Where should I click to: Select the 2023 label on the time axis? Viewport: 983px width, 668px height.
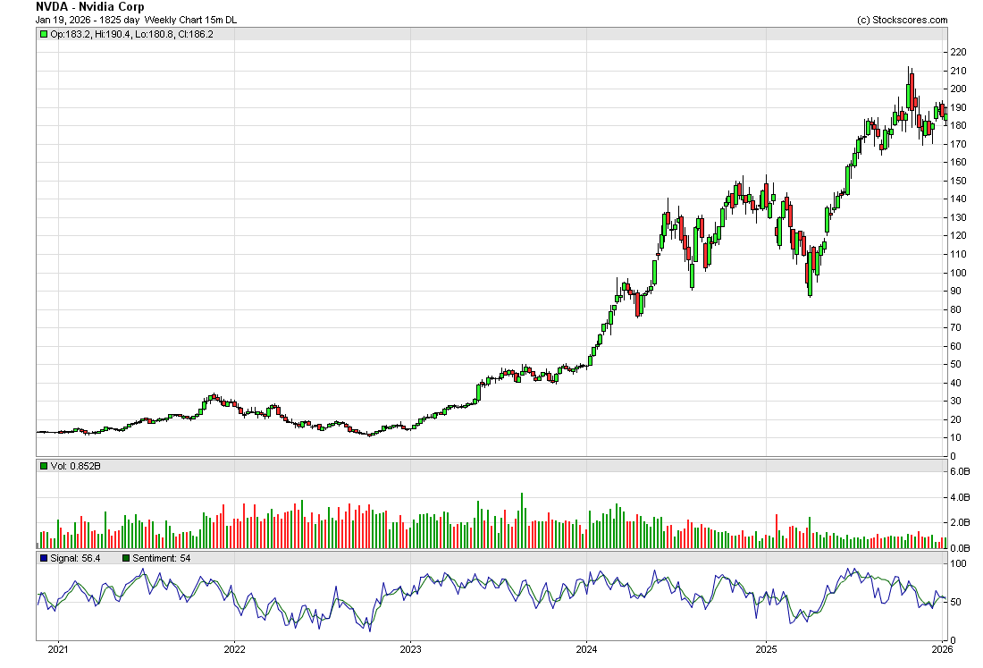pos(410,649)
